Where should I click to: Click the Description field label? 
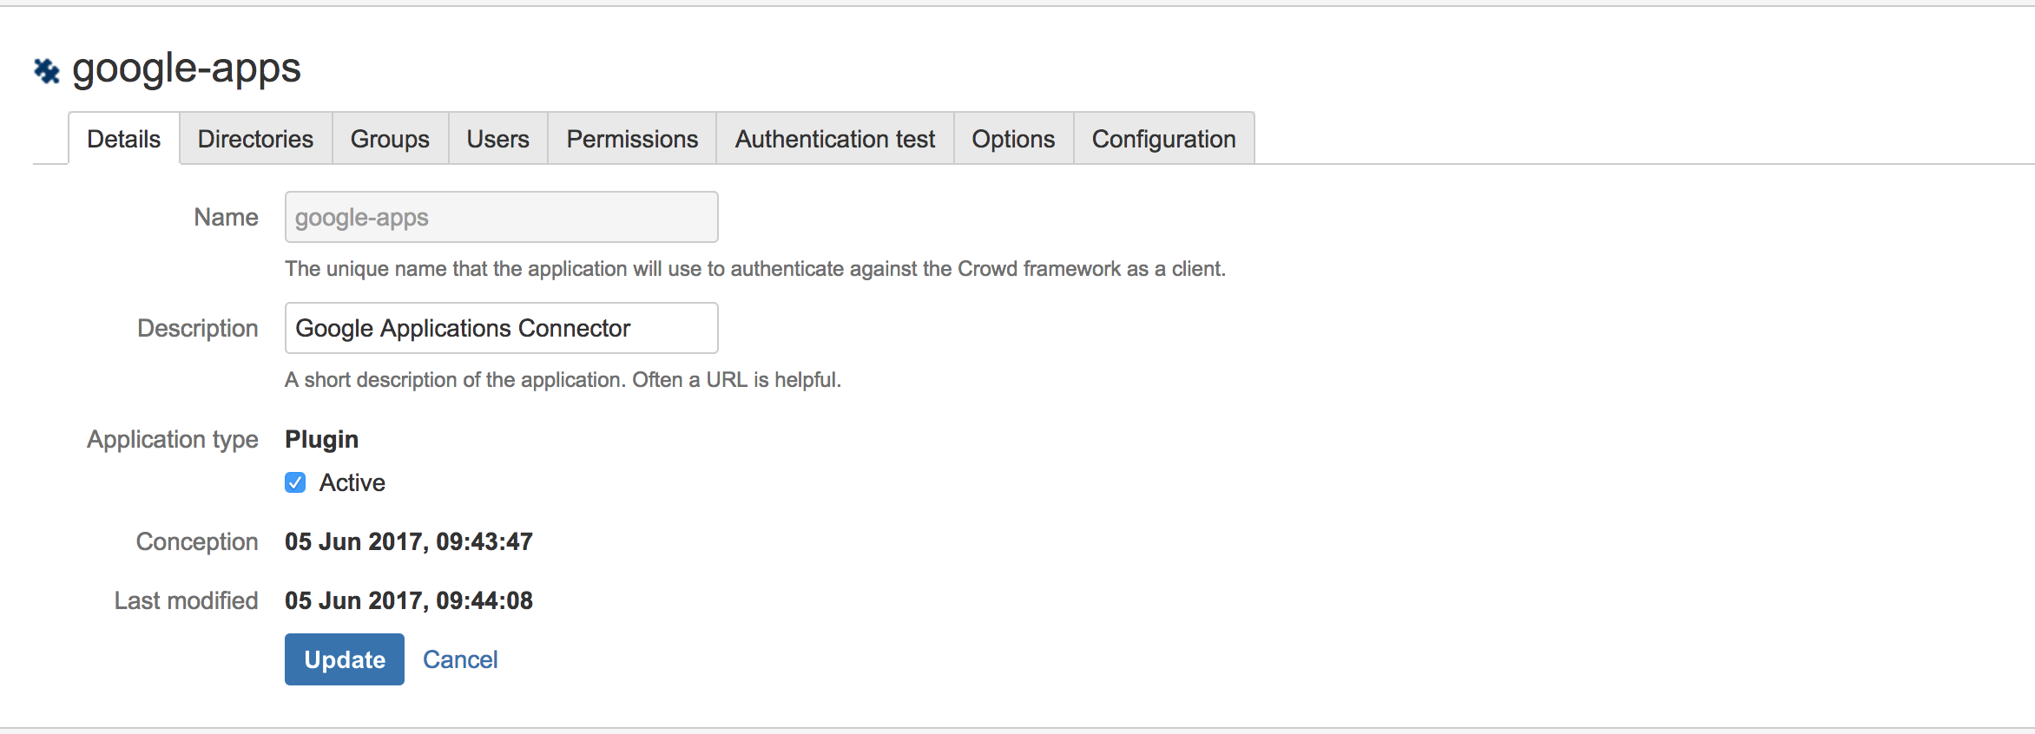[x=197, y=328]
